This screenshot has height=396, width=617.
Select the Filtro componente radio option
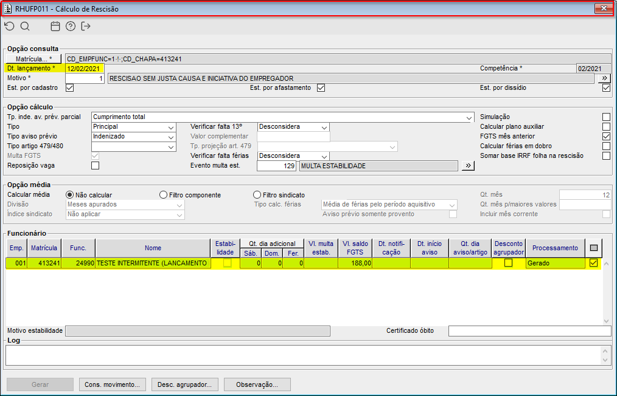(x=163, y=195)
